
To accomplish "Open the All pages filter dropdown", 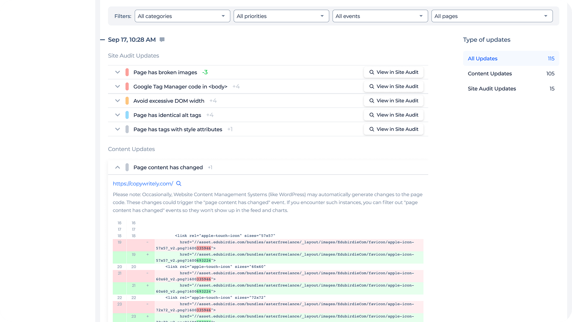I will [492, 16].
